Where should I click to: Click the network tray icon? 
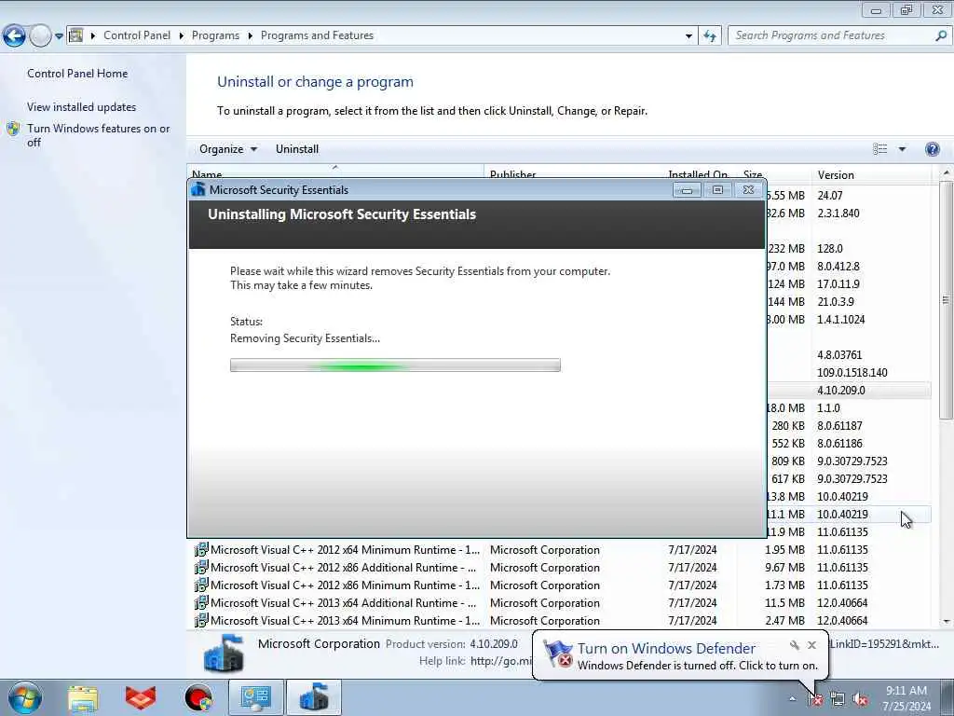tap(838, 699)
